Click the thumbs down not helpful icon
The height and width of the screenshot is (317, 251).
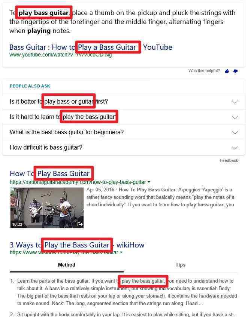click(x=235, y=71)
